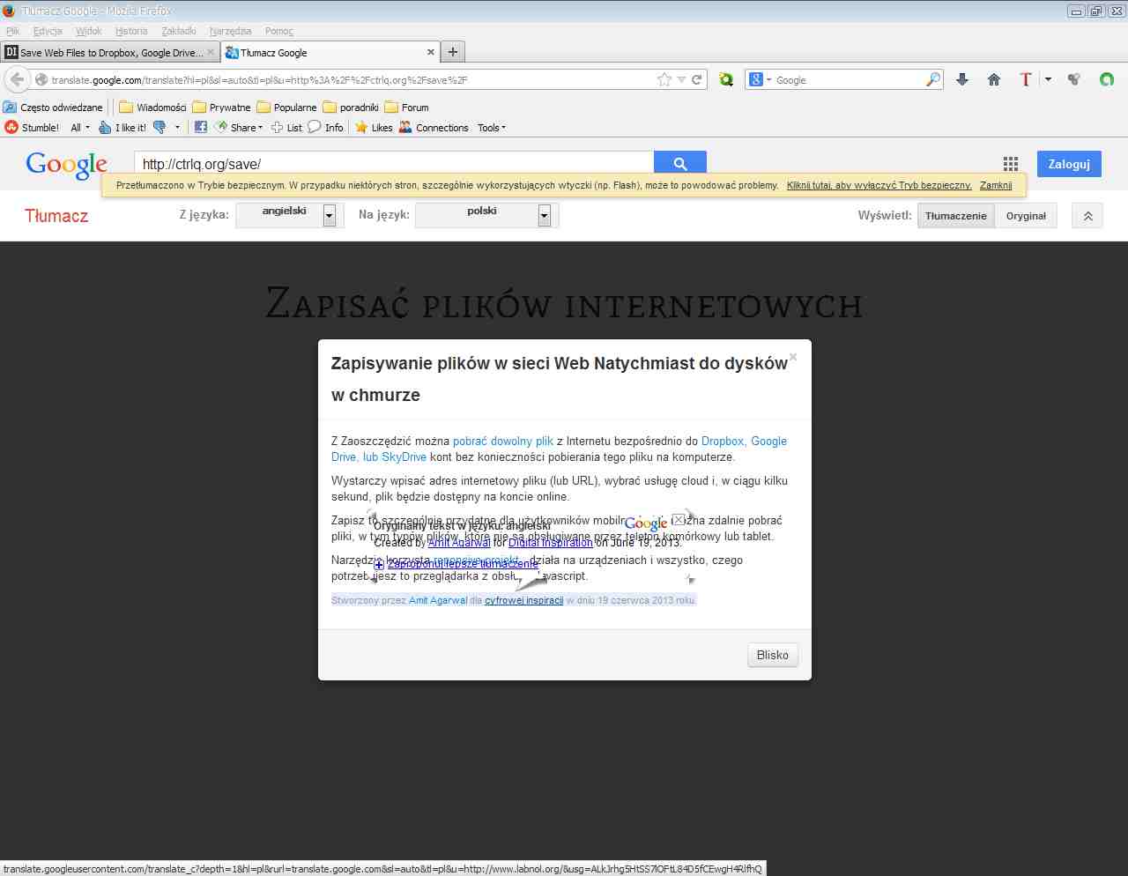The width and height of the screenshot is (1128, 876).
Task: Open the target language dropdown (polski)
Action: tap(544, 216)
